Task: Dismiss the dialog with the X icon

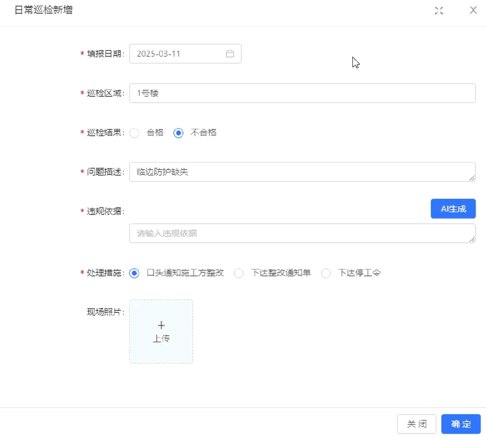Action: (x=473, y=10)
